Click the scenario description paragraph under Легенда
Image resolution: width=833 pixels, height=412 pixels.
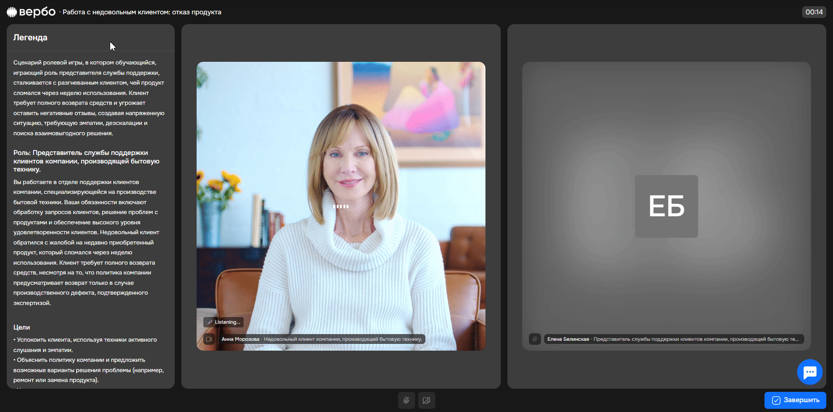click(89, 98)
